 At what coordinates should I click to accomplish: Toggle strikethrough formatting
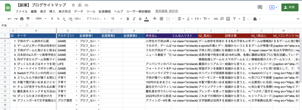coord(140,19)
